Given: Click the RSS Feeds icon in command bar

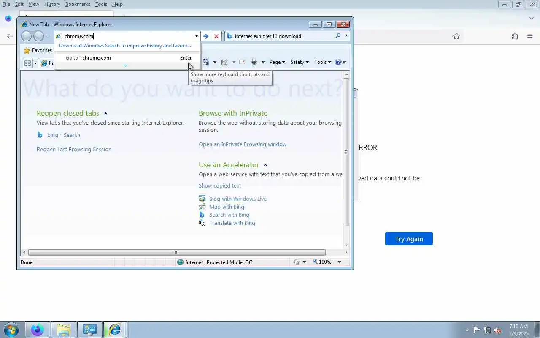Looking at the screenshot, I should pyautogui.click(x=224, y=62).
